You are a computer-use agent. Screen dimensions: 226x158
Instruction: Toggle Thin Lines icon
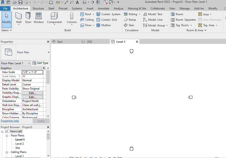[98, 2]
